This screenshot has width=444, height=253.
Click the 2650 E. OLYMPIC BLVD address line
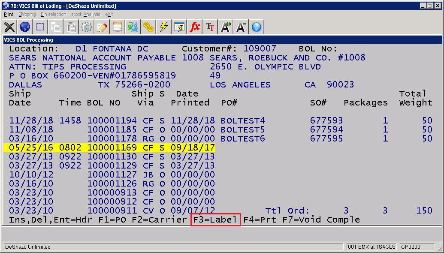point(265,67)
